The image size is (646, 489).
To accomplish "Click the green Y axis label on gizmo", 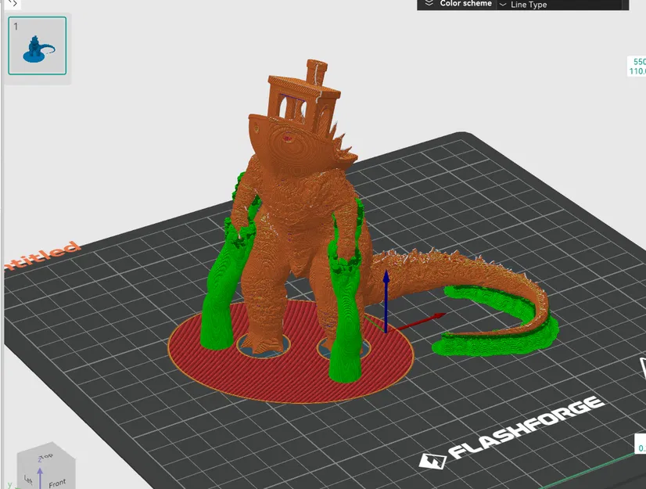I will 9,484.
